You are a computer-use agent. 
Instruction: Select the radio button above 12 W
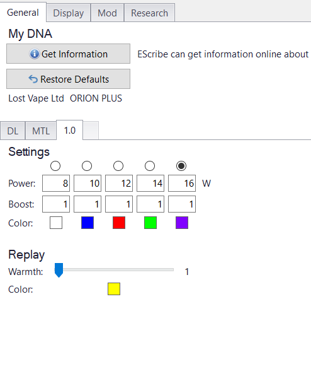[x=118, y=166]
